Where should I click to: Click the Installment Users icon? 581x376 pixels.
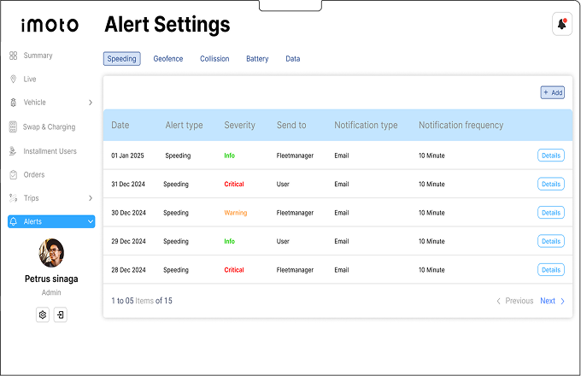pos(14,151)
